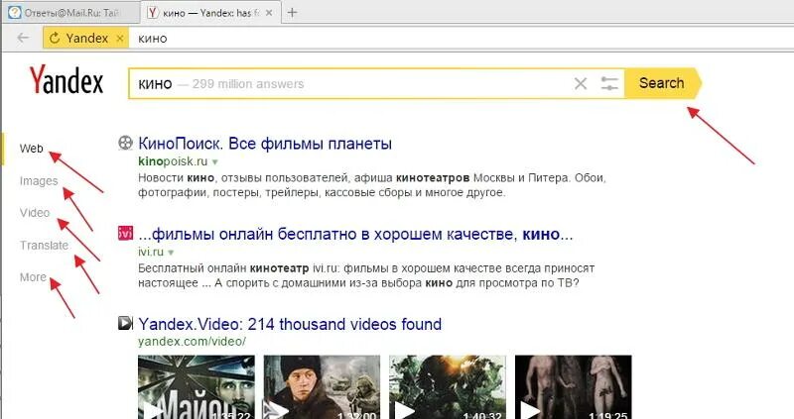Open Yandex.Video 214 thousand videos link
Viewport: 794px width, 419px height.
coord(290,324)
